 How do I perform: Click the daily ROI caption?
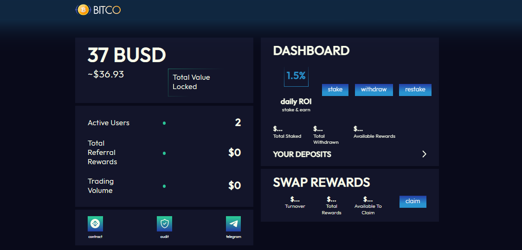[296, 102]
